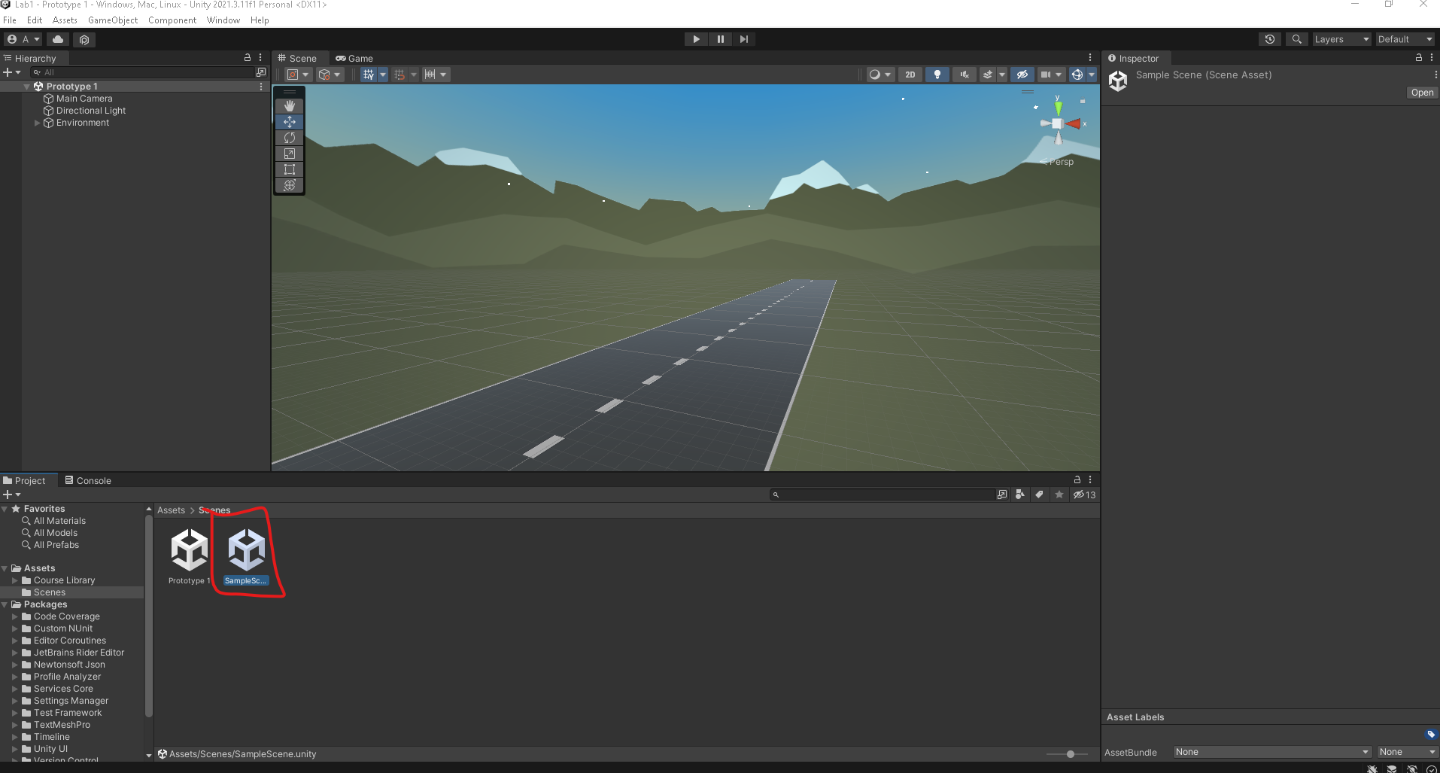This screenshot has width=1440, height=773.
Task: Click the icon size slider handle
Action: 1070,754
